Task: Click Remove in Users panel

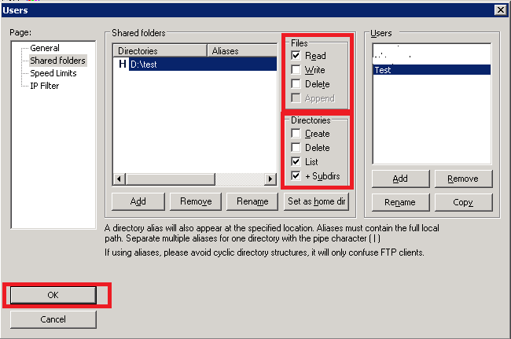Action: pos(463,179)
